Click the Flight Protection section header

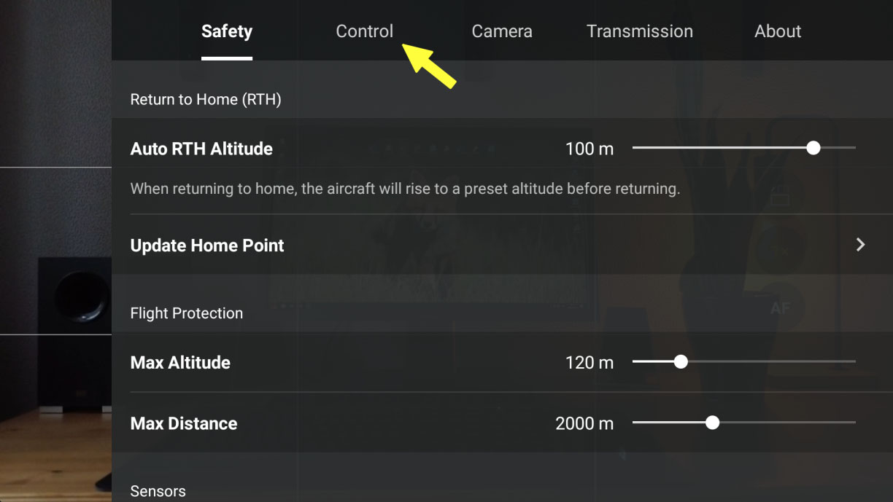point(187,313)
